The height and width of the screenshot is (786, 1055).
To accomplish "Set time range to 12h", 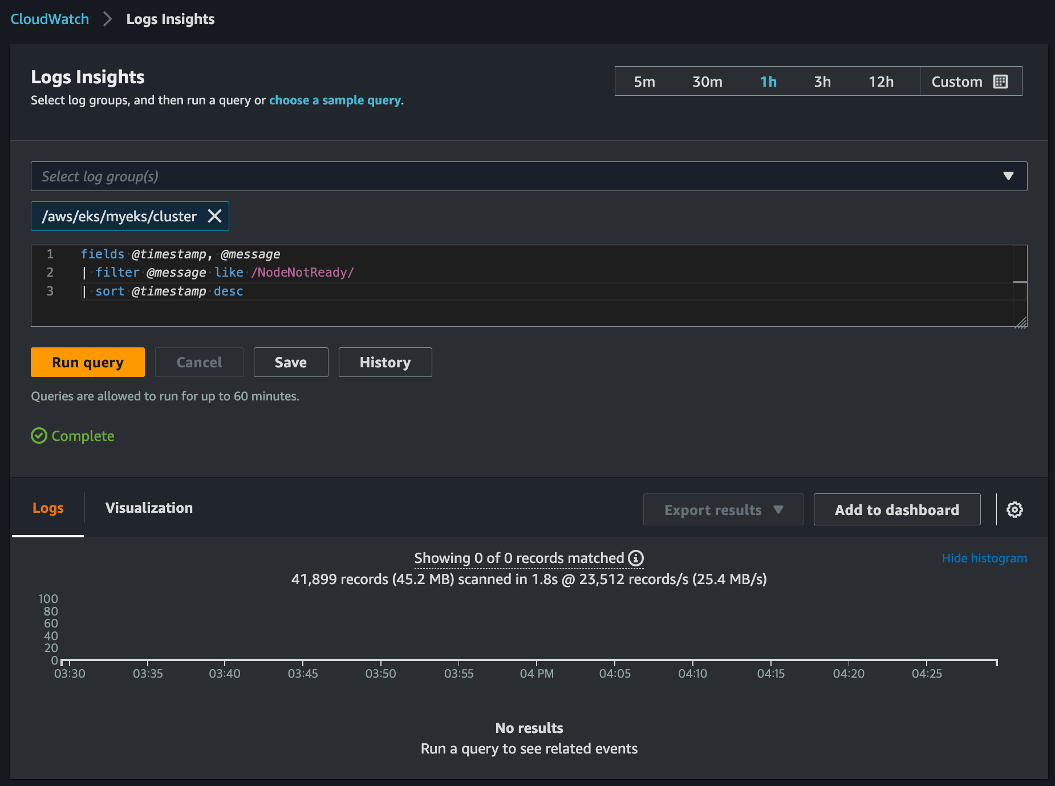I will coord(880,82).
